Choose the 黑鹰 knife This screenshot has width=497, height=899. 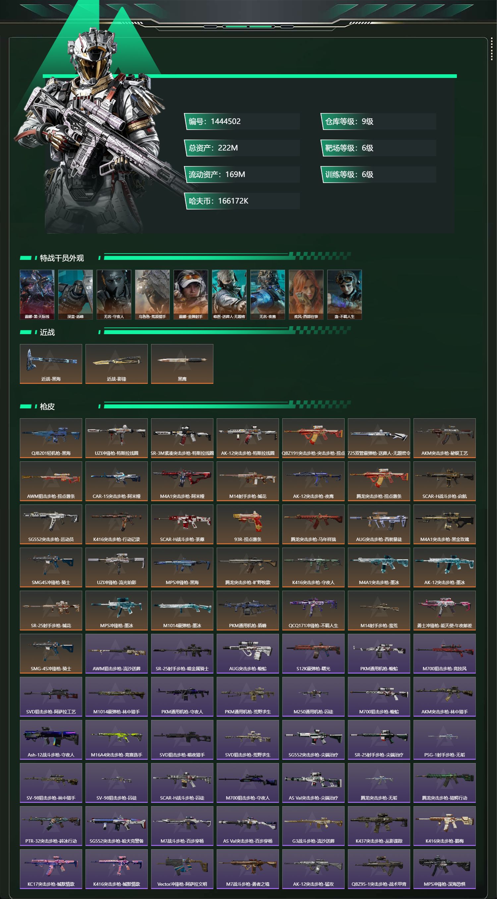[x=182, y=364]
